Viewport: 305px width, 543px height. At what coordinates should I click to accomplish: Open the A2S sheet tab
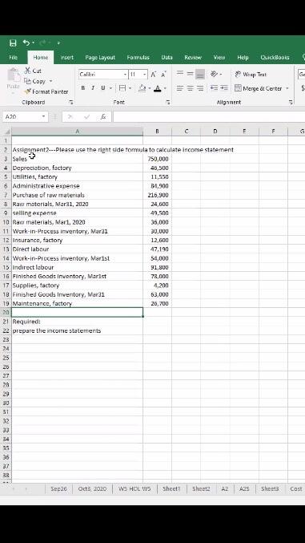244,488
